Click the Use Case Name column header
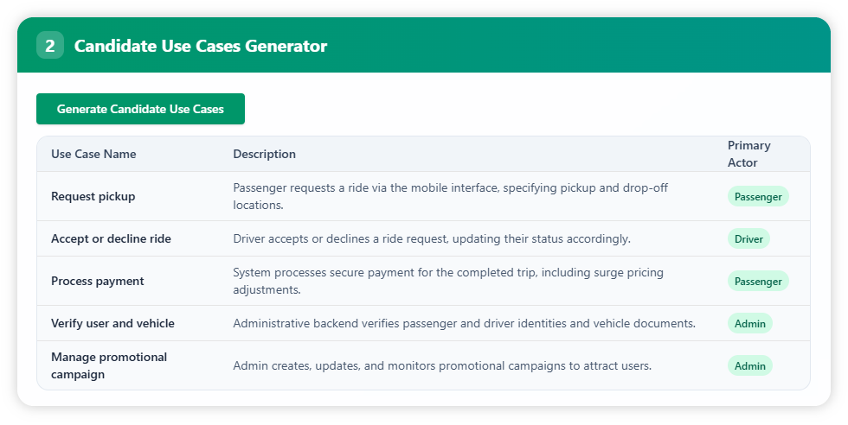The height and width of the screenshot is (425, 848). click(93, 154)
